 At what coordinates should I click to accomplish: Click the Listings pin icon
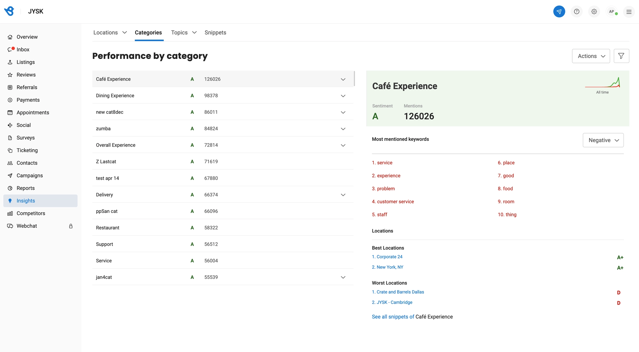[10, 62]
